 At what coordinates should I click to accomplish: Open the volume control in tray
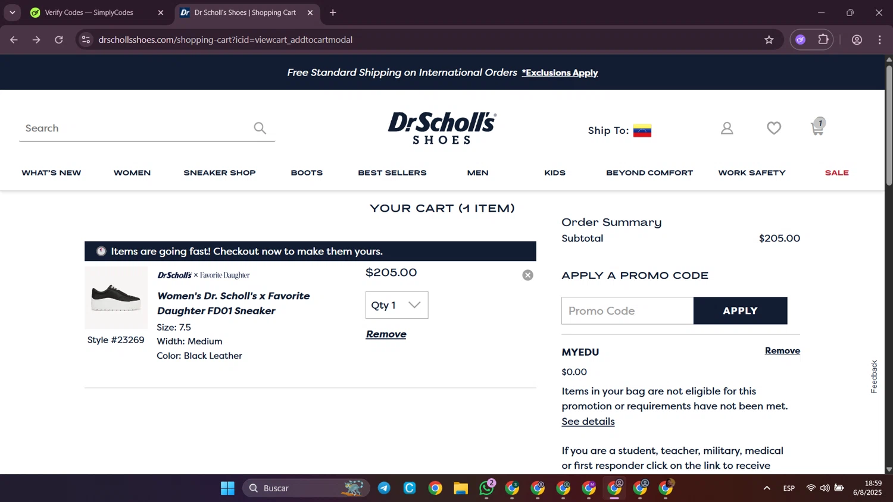(825, 488)
